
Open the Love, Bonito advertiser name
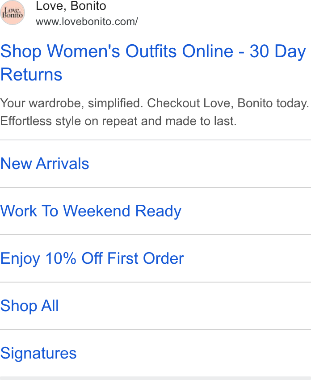click(x=71, y=6)
